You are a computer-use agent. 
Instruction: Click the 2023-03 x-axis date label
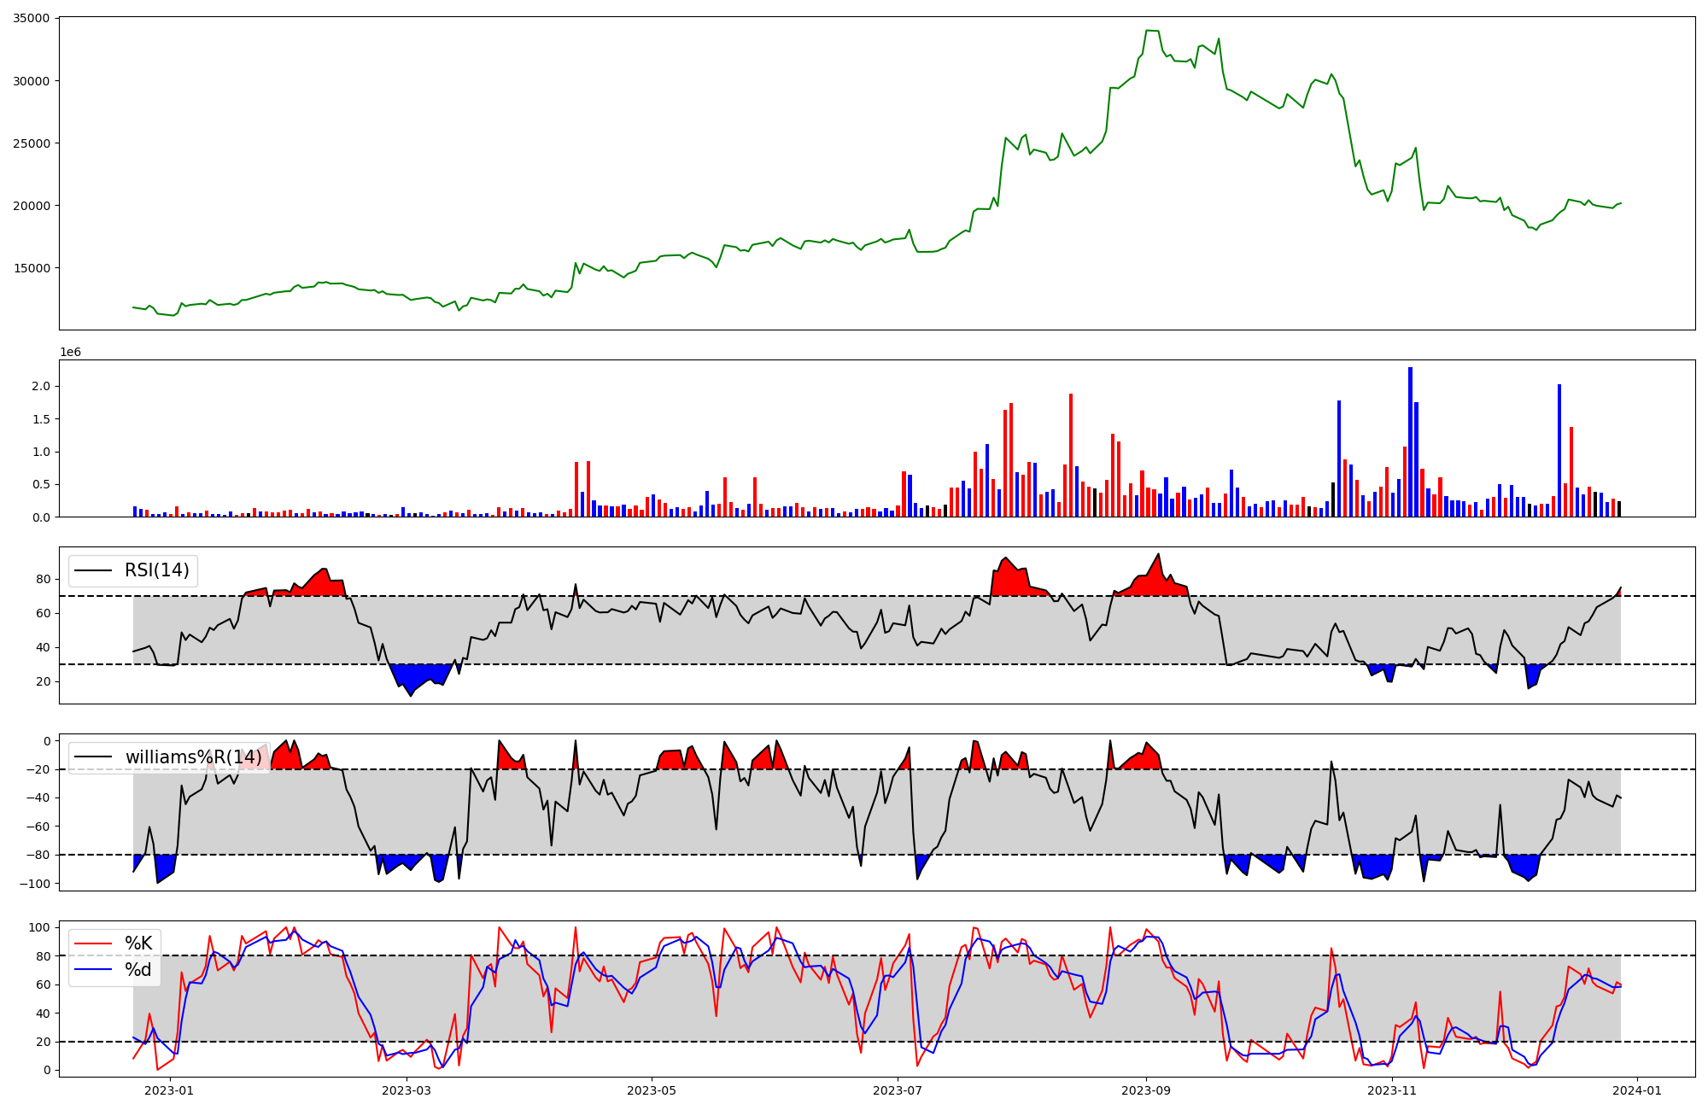[407, 1090]
